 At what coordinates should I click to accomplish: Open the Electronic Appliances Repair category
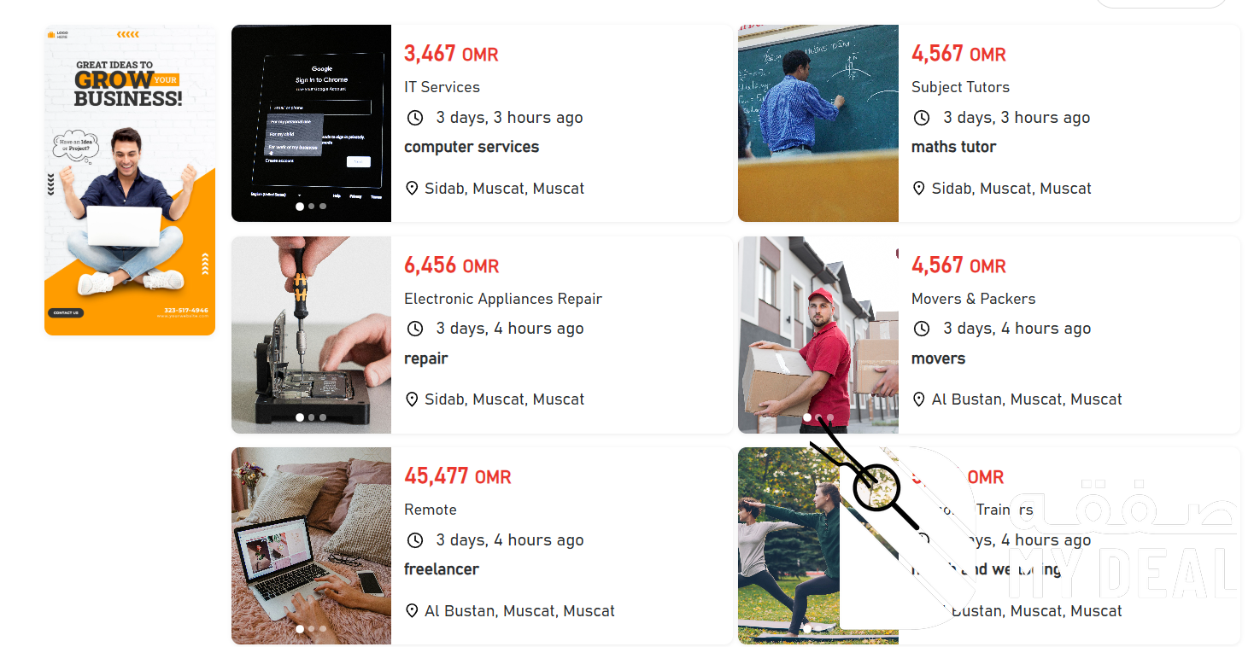(x=503, y=299)
